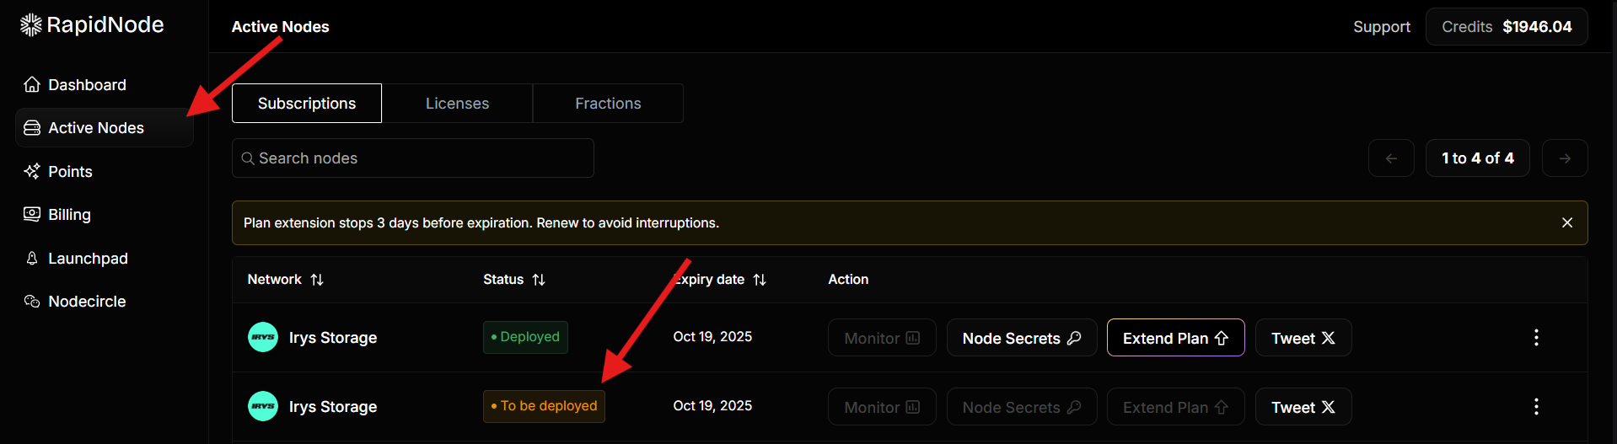Open the three-dot menu for the to-be-deployed node
This screenshot has height=444, width=1617.
(x=1536, y=407)
